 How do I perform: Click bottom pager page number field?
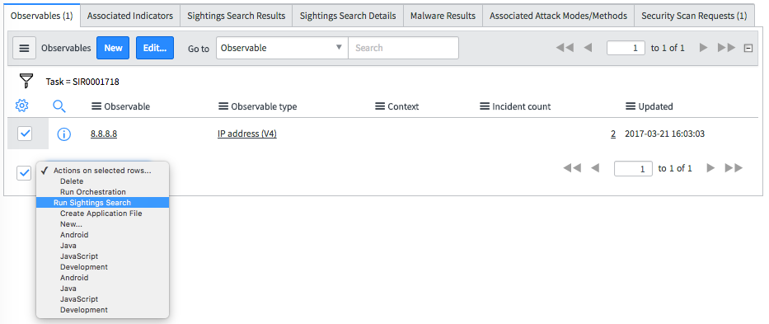(x=633, y=168)
